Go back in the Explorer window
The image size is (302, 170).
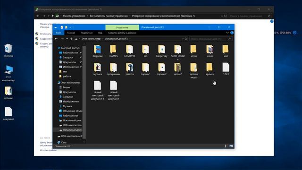pos(56,39)
